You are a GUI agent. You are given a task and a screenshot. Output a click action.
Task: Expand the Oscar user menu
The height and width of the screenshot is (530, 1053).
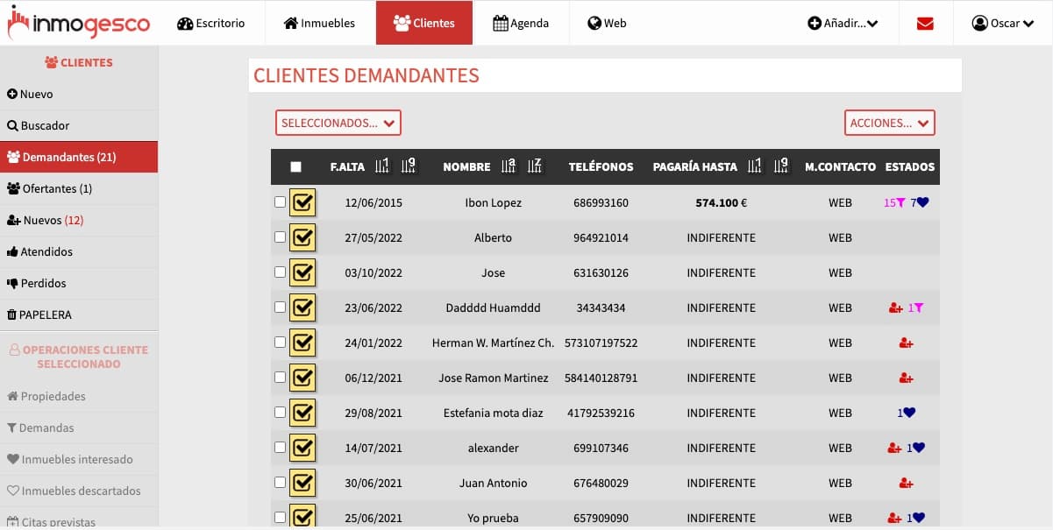(x=1002, y=24)
